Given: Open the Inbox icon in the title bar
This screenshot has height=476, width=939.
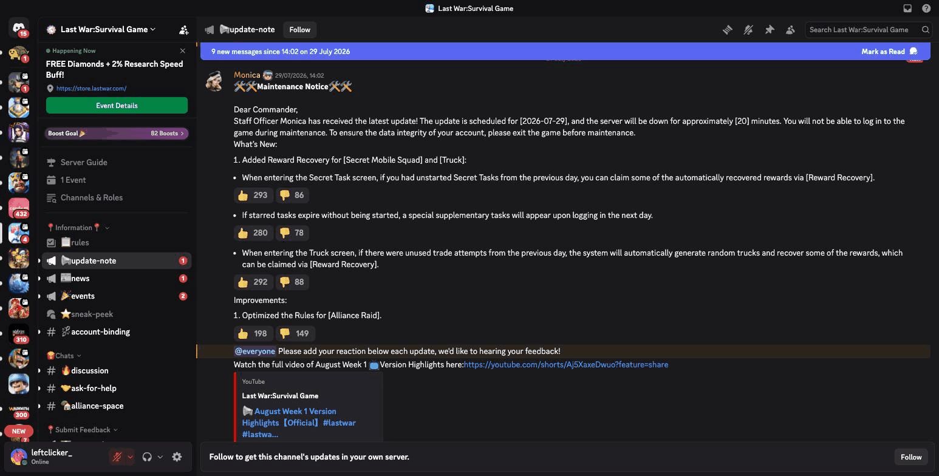Looking at the screenshot, I should 907,8.
